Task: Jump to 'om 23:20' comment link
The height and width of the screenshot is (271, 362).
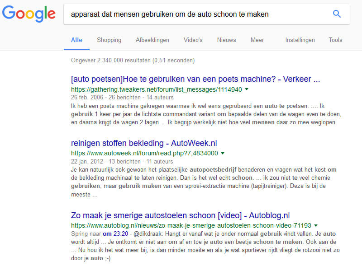Action: point(115,234)
